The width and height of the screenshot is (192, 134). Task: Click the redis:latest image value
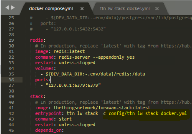[x=69, y=51]
